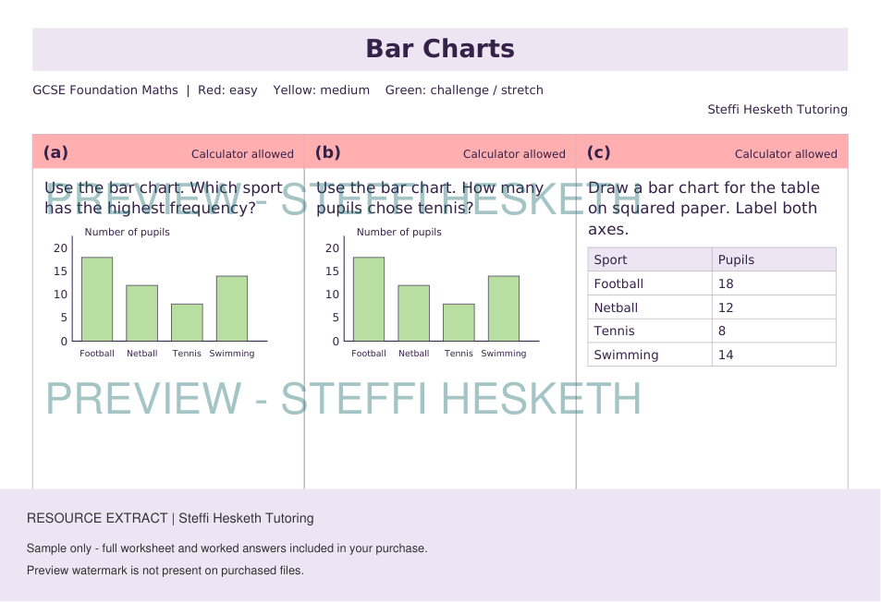The width and height of the screenshot is (881, 602).
Task: Click the Netball bar in chart (b)
Action: coord(414,313)
